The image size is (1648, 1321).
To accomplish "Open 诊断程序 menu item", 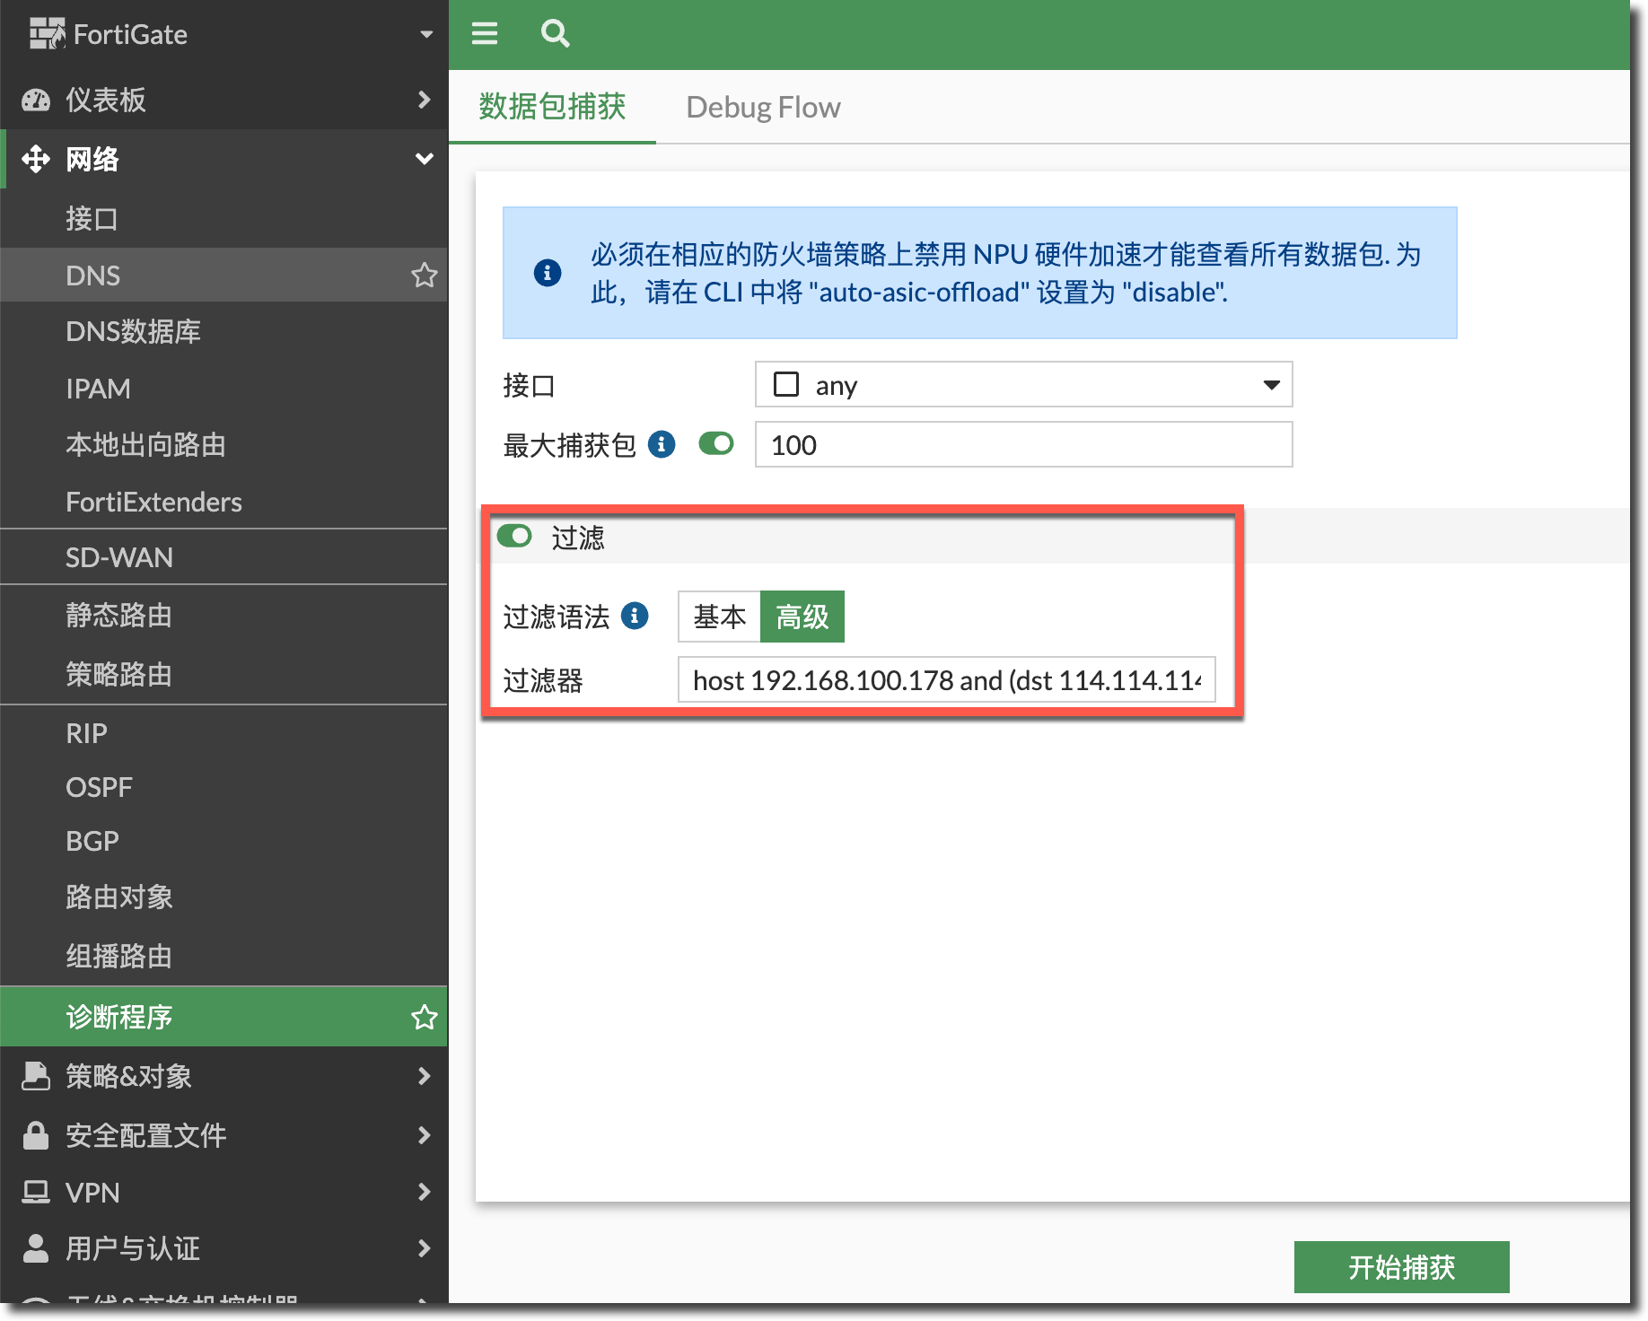I will coord(224,1017).
